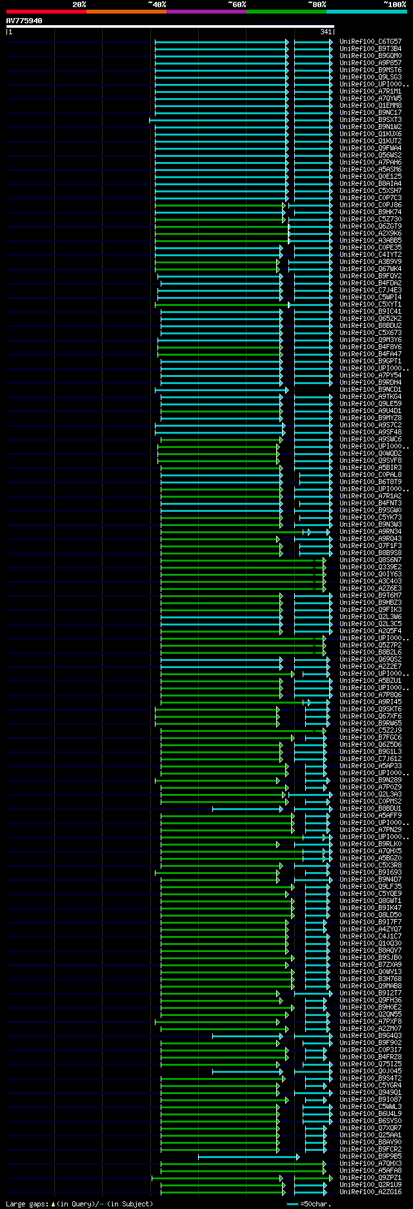Select the UniRef100_C0PAL8 label
The height and width of the screenshot is (1209, 413).
point(370,474)
